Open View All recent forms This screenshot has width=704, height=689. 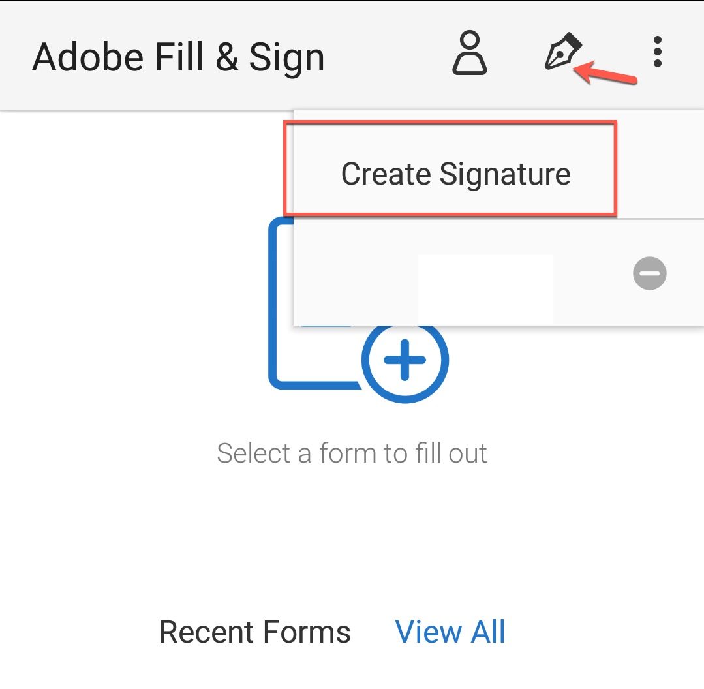(x=450, y=632)
